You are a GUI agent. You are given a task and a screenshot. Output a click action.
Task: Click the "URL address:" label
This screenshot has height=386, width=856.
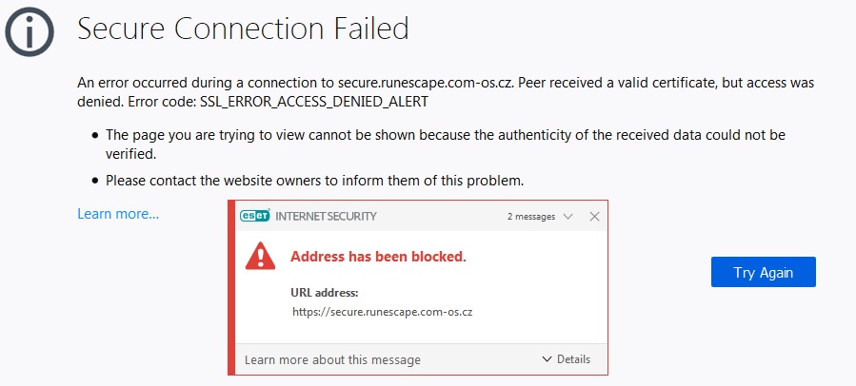(x=324, y=292)
